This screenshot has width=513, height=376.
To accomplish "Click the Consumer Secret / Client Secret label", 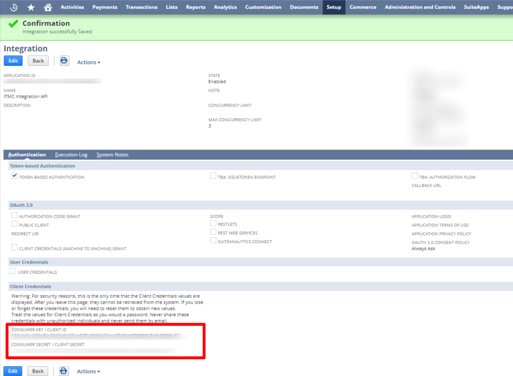I will [48, 344].
